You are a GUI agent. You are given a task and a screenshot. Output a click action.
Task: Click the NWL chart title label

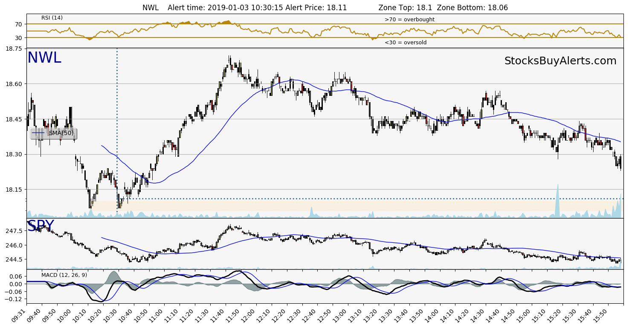click(x=44, y=57)
